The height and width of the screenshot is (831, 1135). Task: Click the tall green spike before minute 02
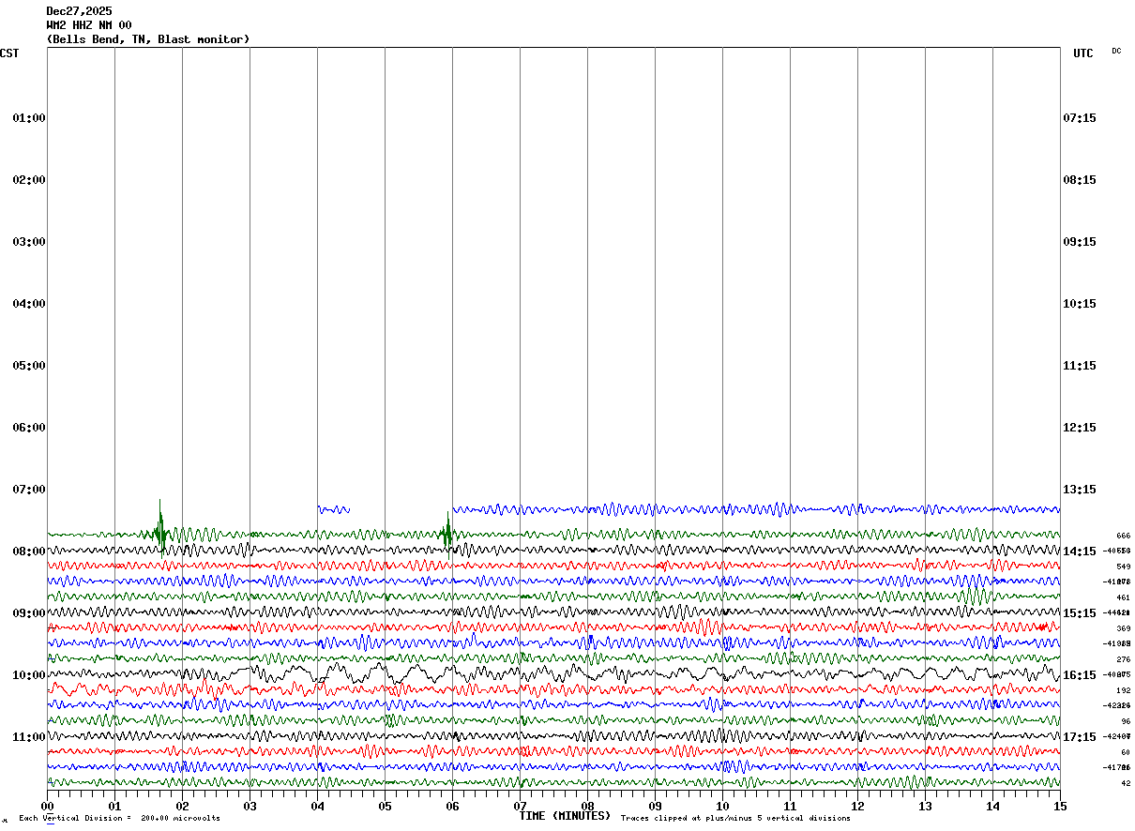159,525
